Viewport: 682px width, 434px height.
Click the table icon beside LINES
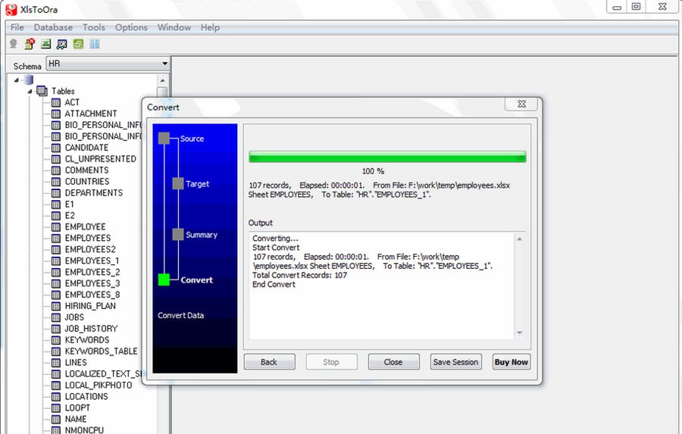point(55,363)
